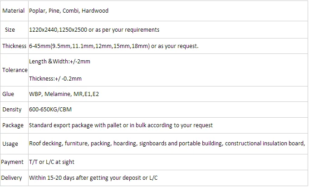Click the Glue row label
The image size is (309, 187).
[x=8, y=94]
